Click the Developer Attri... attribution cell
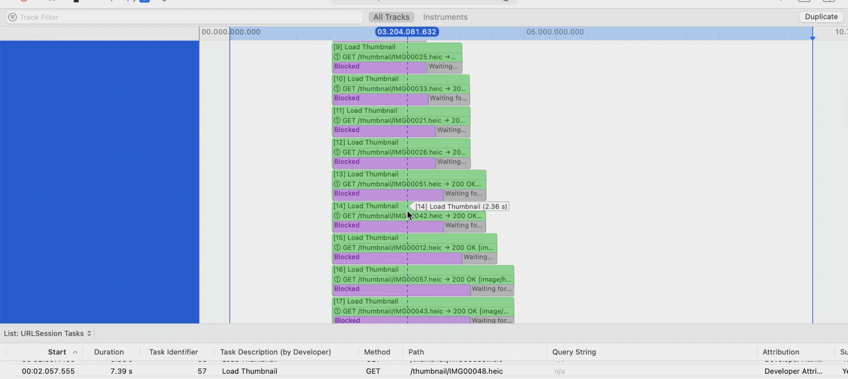Image resolution: width=848 pixels, height=379 pixels. pyautogui.click(x=793, y=371)
